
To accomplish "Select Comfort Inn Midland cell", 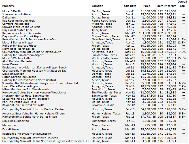I will click(x=16, y=24).
